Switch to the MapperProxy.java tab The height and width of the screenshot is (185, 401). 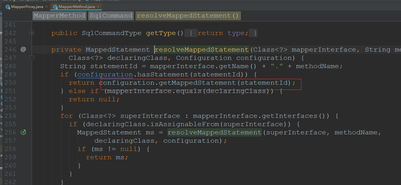tap(27, 6)
